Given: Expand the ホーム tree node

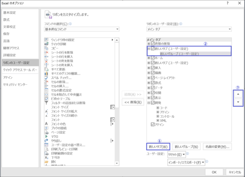Looking at the screenshot, I should click(x=149, y=58).
